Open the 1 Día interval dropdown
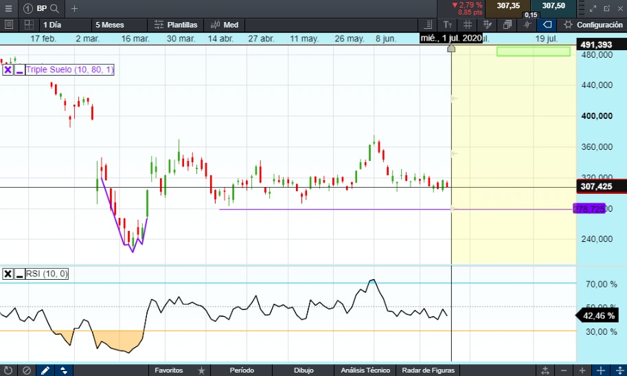 [65, 25]
